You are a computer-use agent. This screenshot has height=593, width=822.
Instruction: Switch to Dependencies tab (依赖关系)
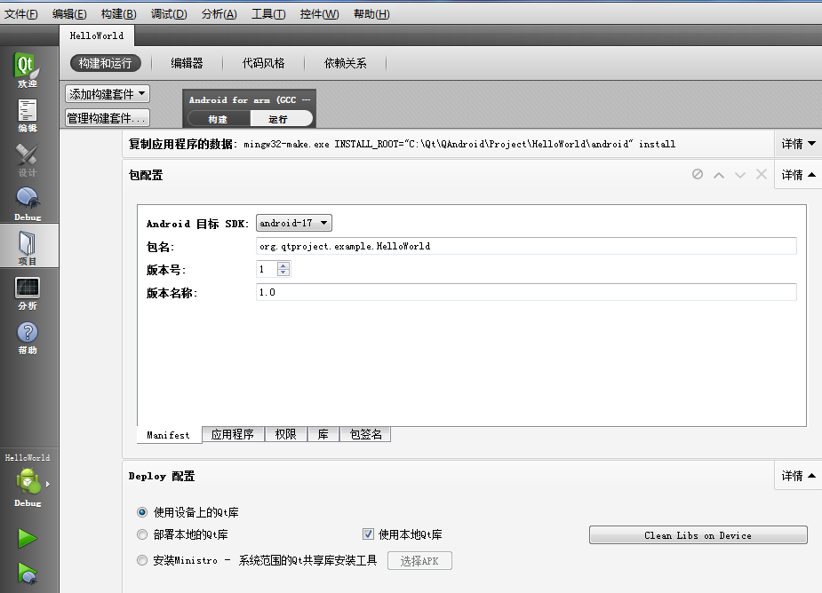[345, 63]
